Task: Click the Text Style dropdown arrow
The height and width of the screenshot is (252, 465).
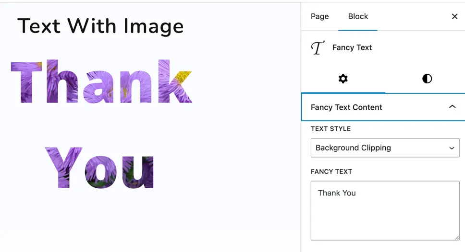Action: pos(452,148)
